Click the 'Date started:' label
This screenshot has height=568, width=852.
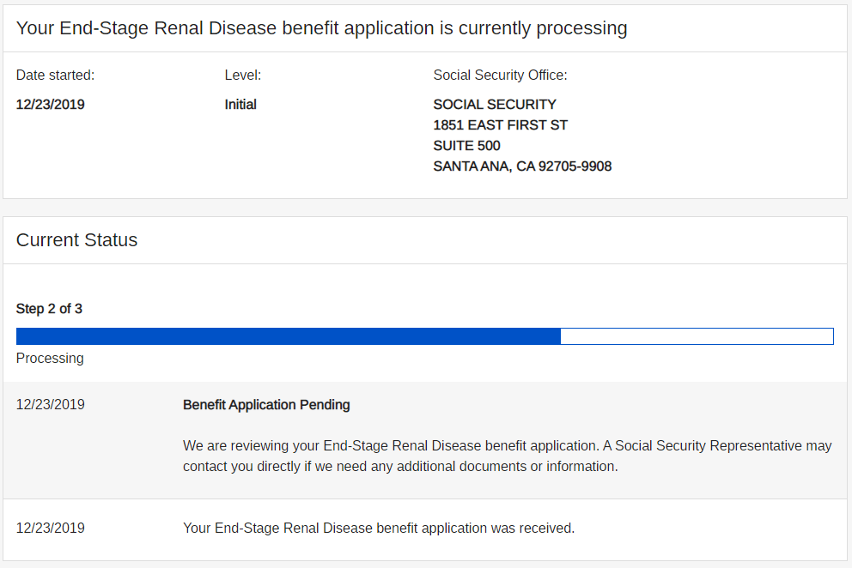pos(55,76)
